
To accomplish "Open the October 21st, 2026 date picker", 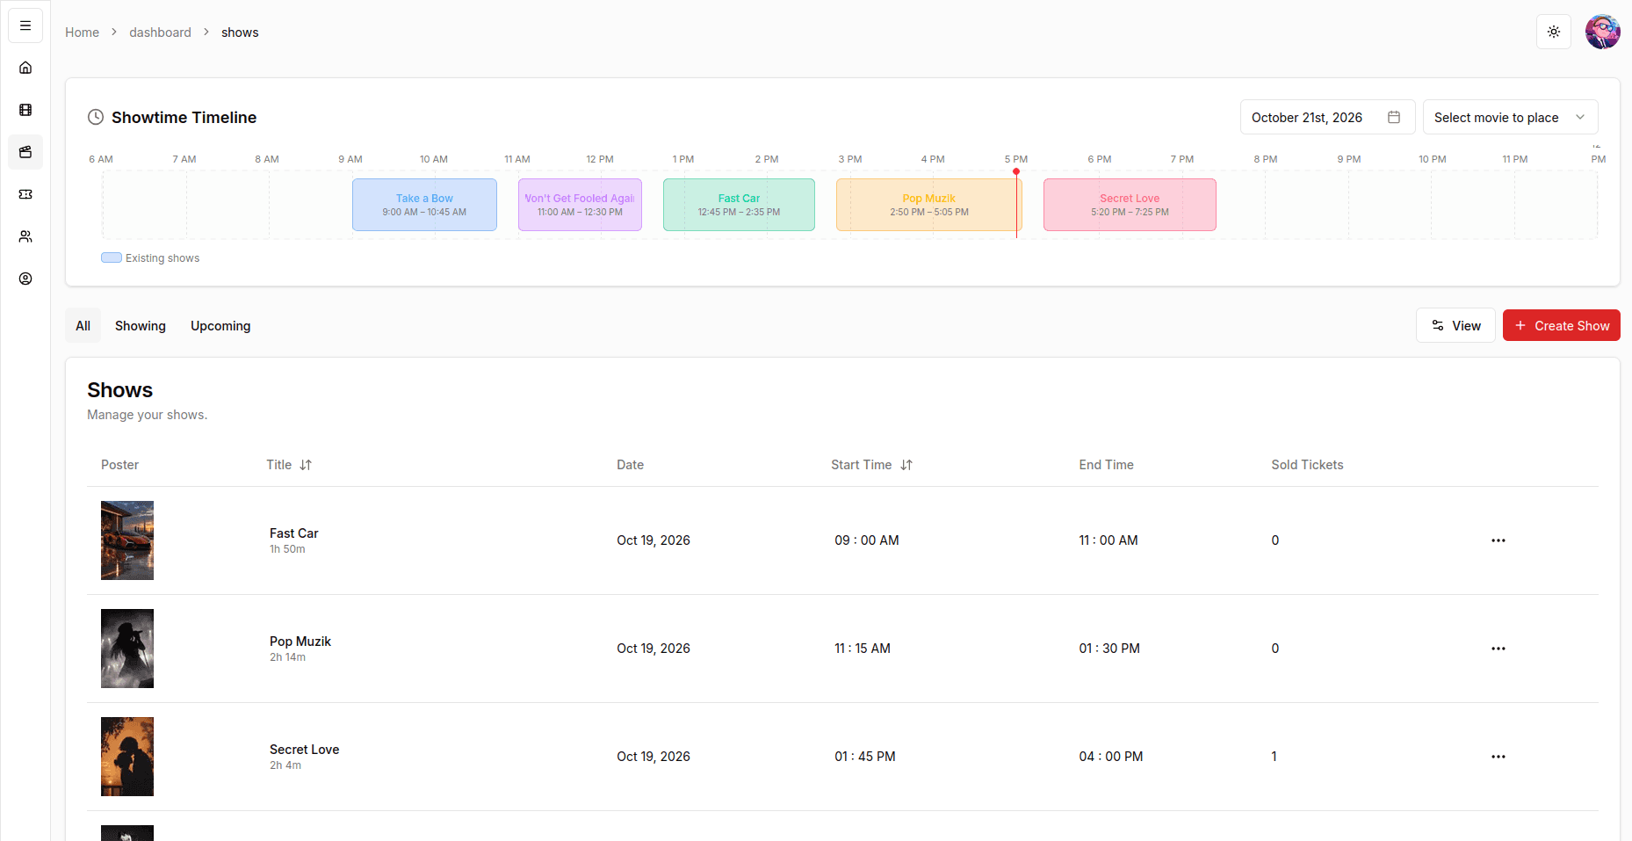I will point(1327,117).
